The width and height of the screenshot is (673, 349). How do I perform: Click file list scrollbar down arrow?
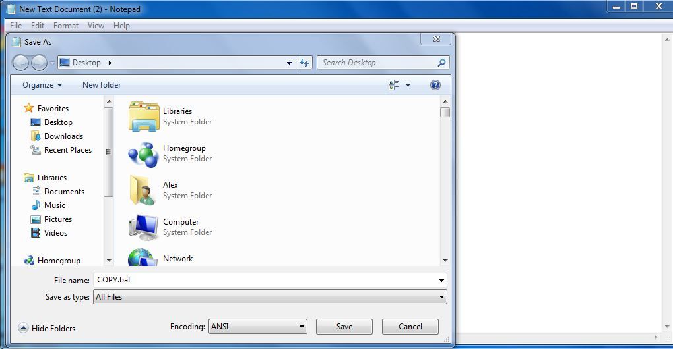click(445, 260)
